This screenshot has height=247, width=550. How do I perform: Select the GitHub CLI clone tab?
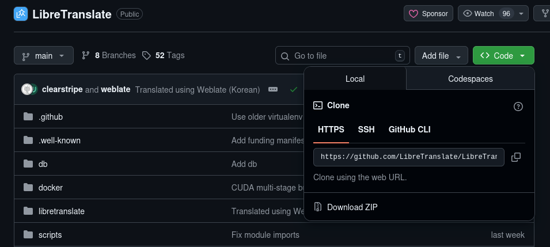point(409,130)
